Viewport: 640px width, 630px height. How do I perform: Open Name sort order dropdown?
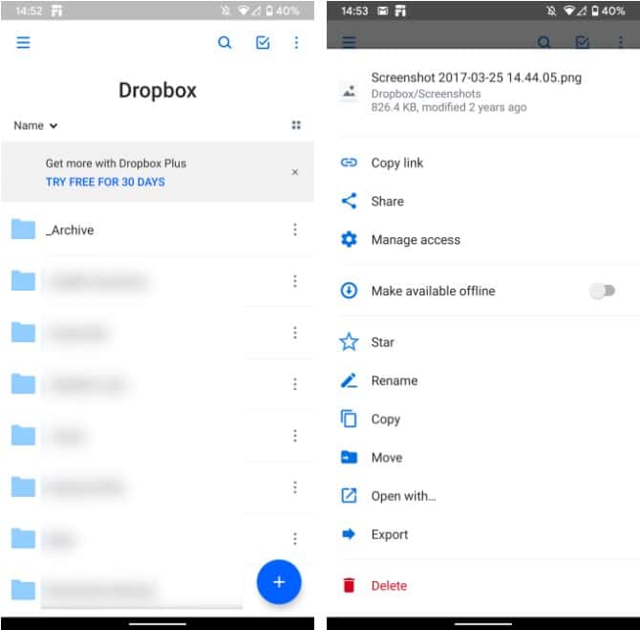pos(35,125)
